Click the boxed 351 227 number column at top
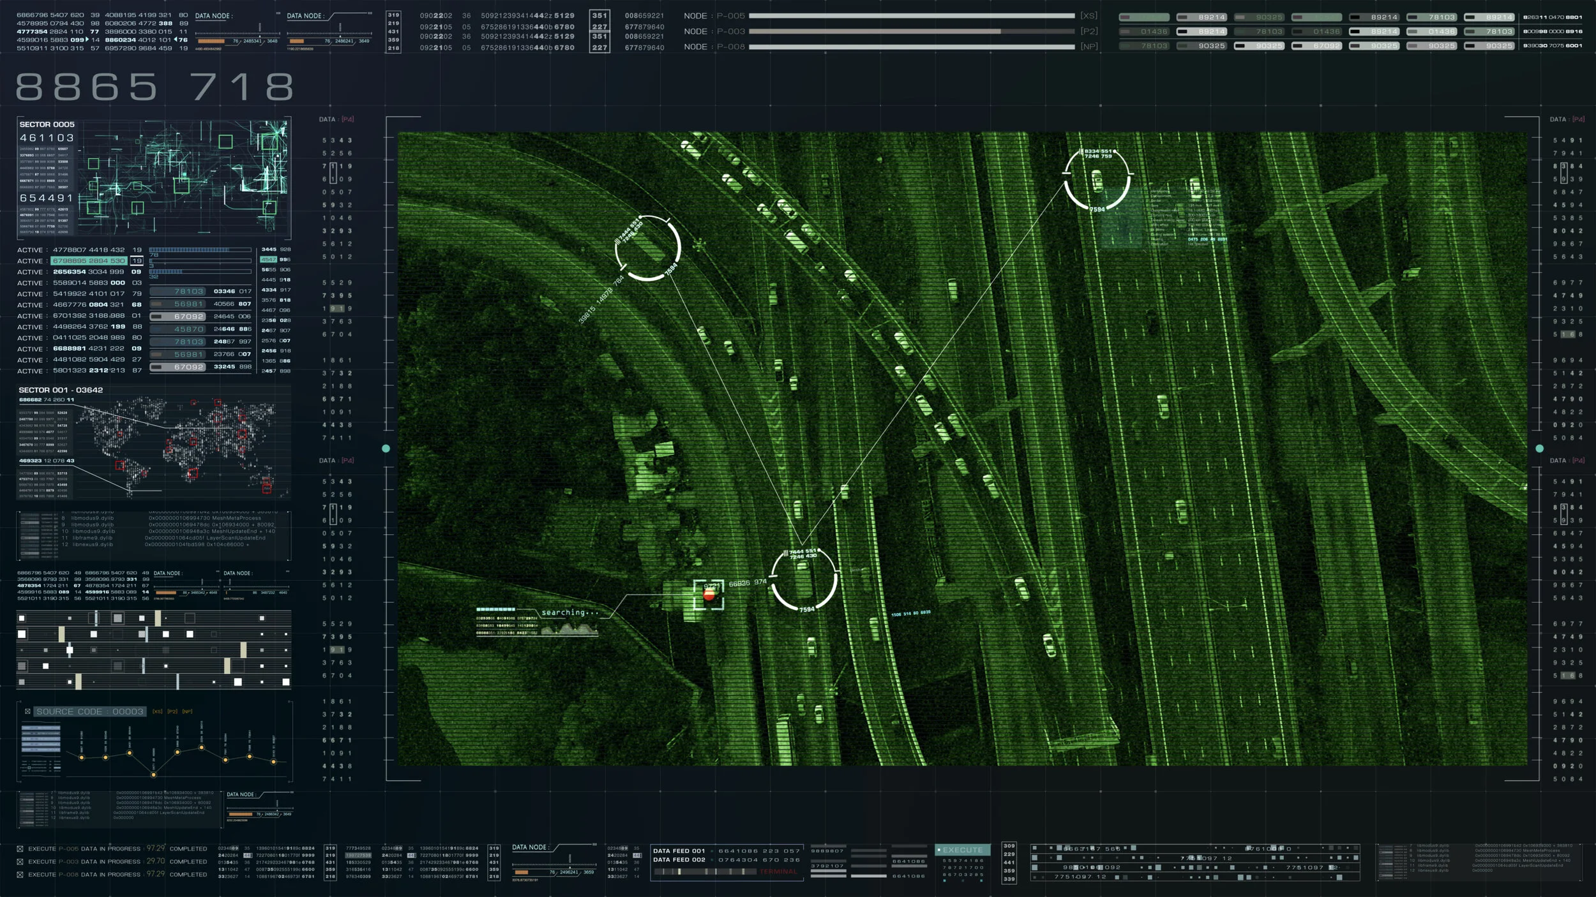1596x897 pixels. 599,31
